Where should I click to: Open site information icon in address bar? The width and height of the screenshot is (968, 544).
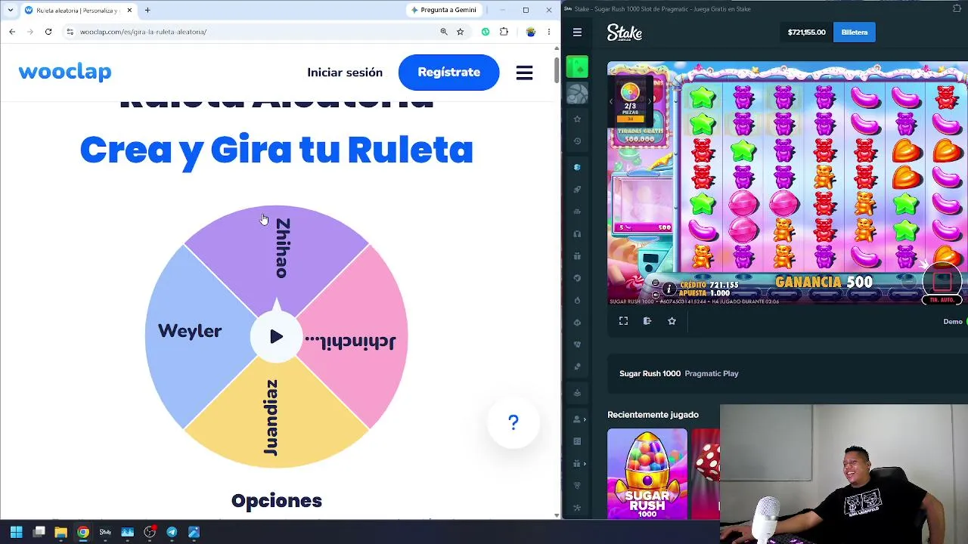[x=70, y=32]
